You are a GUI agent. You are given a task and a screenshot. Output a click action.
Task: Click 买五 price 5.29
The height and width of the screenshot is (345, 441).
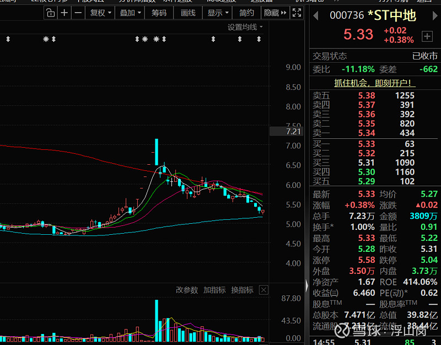[367, 181]
